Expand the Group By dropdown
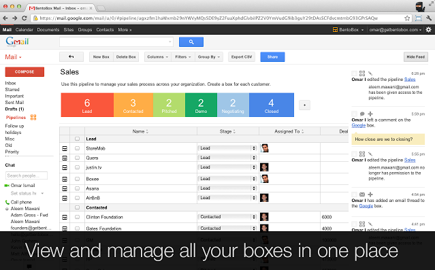Screen dimensions: 435x270 [209, 57]
